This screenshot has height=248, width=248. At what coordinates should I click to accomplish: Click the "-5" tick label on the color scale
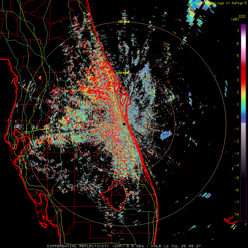tap(237, 178)
